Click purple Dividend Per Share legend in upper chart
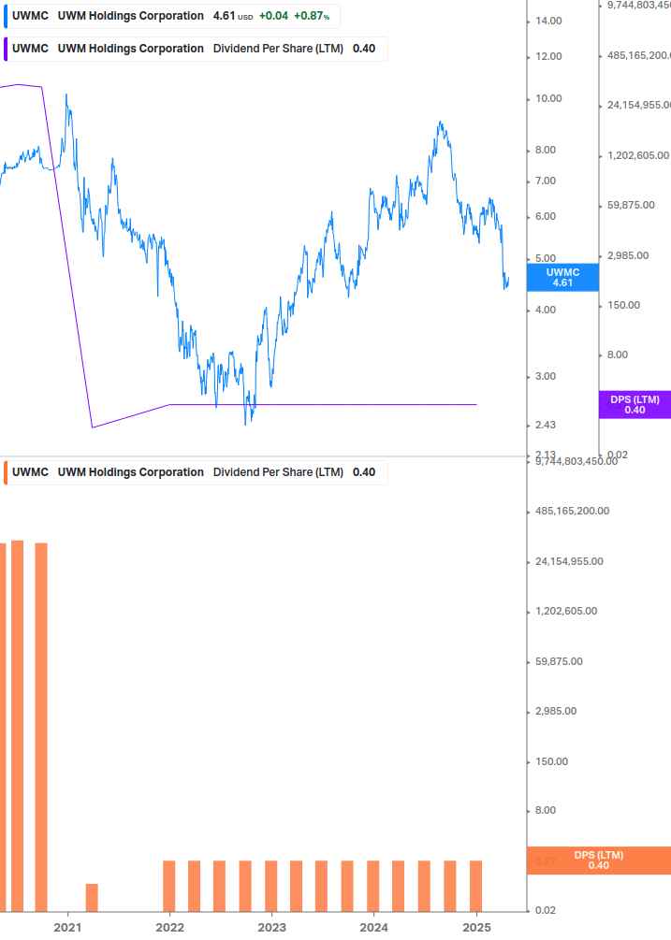Viewport: 671px width, 940px height. click(197, 49)
